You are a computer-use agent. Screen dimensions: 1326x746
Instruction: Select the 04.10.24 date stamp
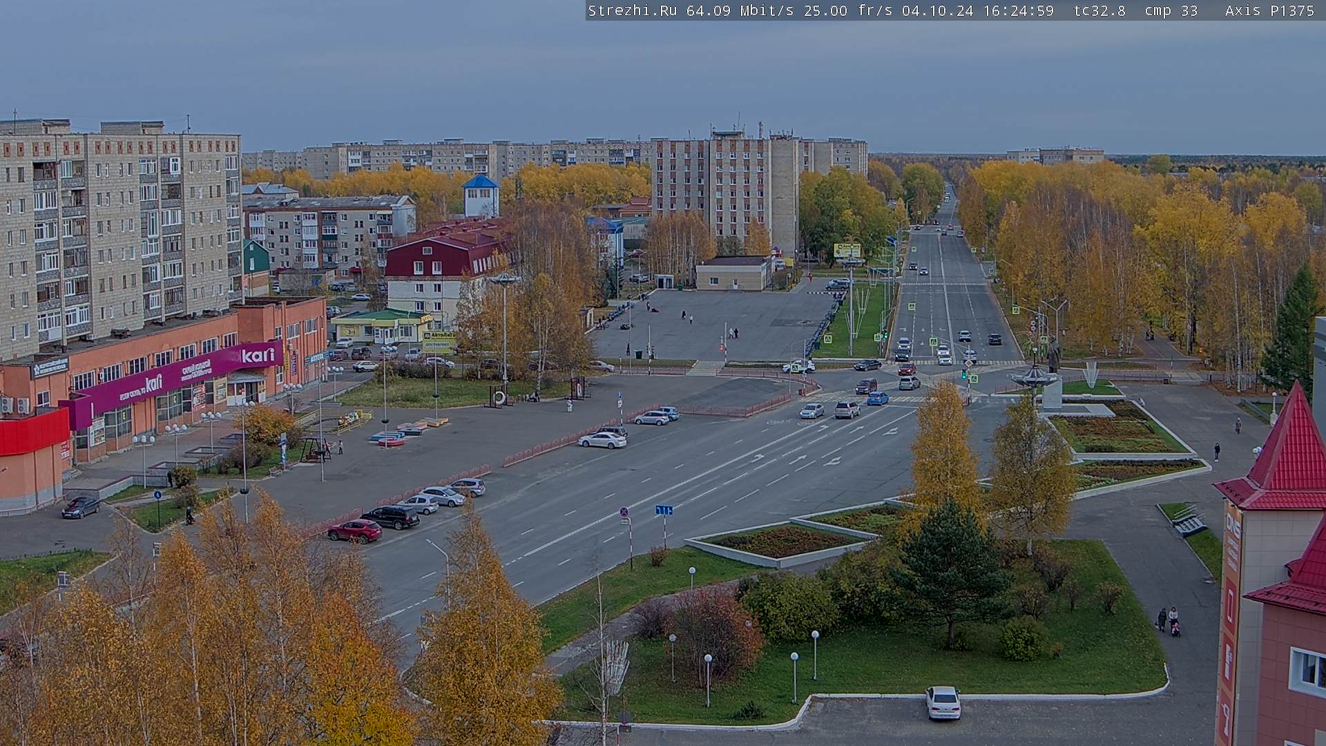(937, 10)
